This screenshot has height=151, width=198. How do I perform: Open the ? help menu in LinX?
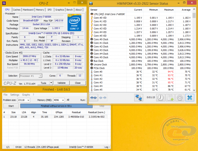click(x=33, y=95)
